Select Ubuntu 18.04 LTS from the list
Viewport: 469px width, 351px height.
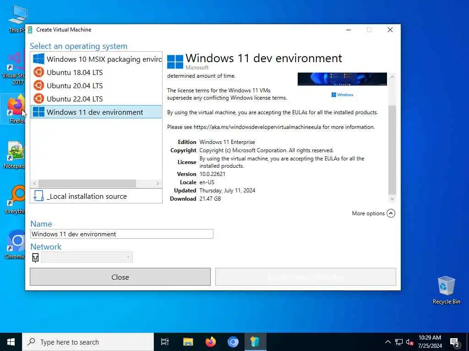96,72
